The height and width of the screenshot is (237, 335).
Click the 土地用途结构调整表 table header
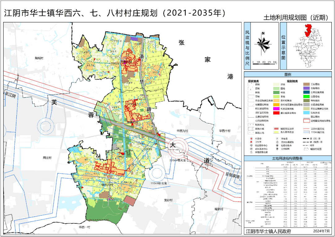coord(288,159)
